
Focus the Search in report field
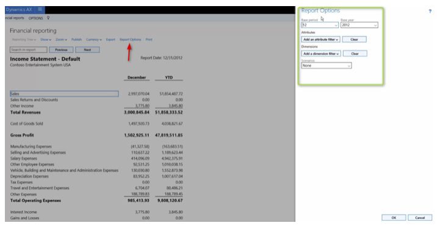pyautogui.click(x=29, y=50)
